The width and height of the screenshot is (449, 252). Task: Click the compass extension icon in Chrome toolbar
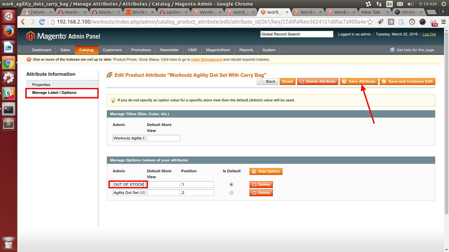(412, 22)
